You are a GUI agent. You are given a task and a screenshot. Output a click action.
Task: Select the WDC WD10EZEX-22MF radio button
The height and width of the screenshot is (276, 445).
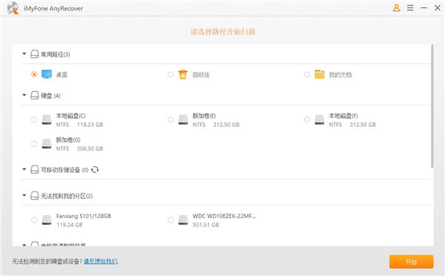tap(171, 220)
